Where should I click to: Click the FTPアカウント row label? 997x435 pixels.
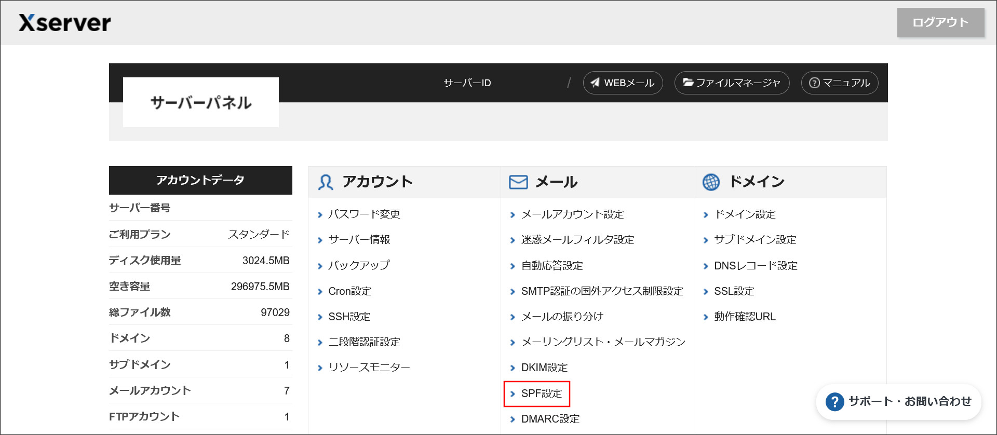tap(144, 417)
